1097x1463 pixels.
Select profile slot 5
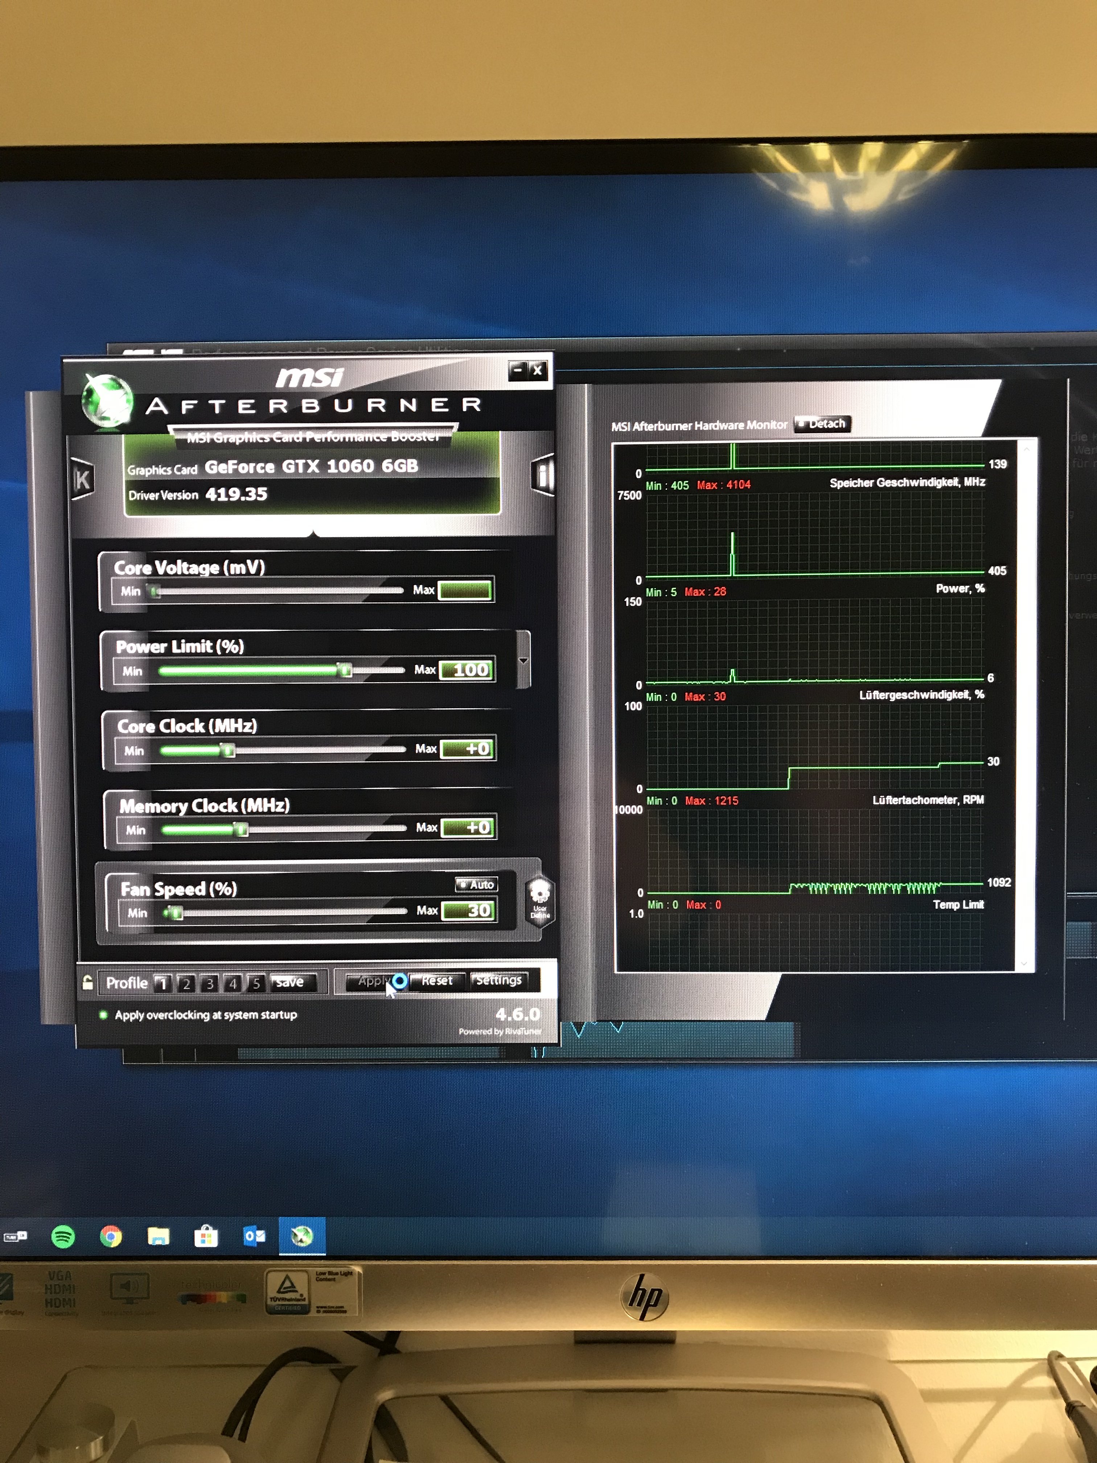(256, 983)
